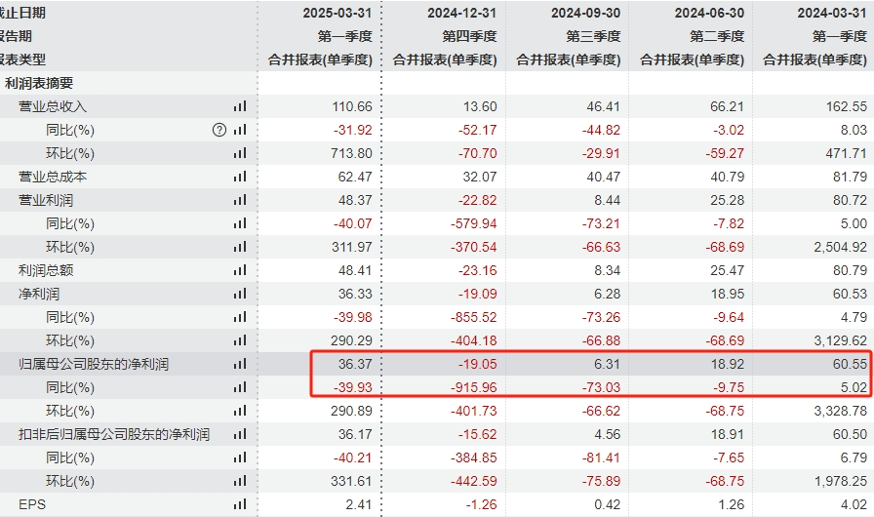Click the 2025-03-31 column header

338,13
